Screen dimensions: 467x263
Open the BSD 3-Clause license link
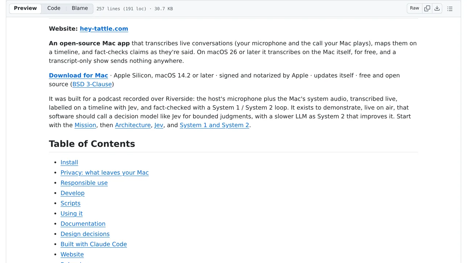click(x=92, y=84)
